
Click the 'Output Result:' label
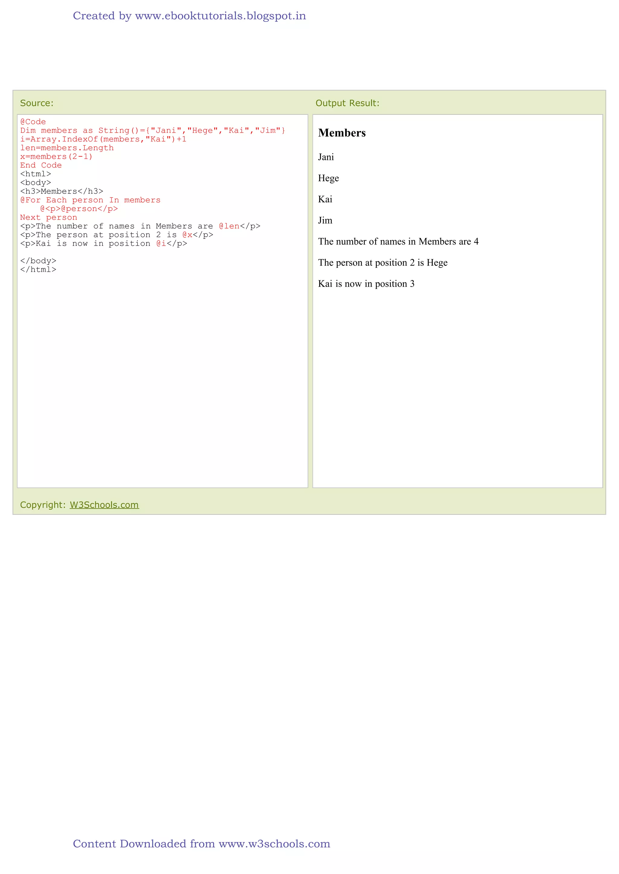click(347, 103)
